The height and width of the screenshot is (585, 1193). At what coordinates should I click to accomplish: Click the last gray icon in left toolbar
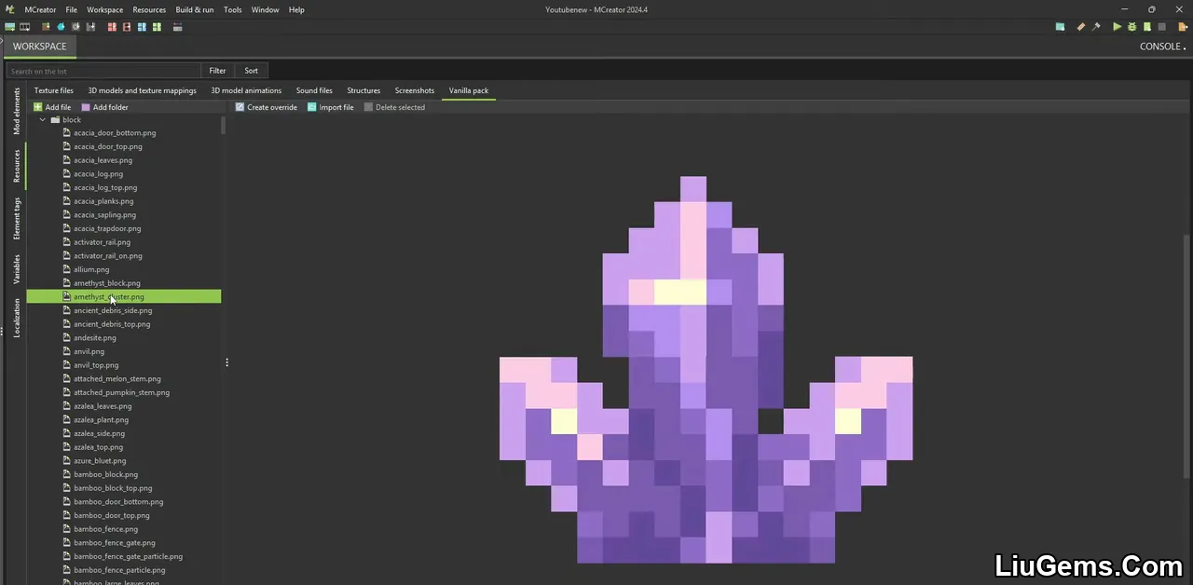point(177,27)
